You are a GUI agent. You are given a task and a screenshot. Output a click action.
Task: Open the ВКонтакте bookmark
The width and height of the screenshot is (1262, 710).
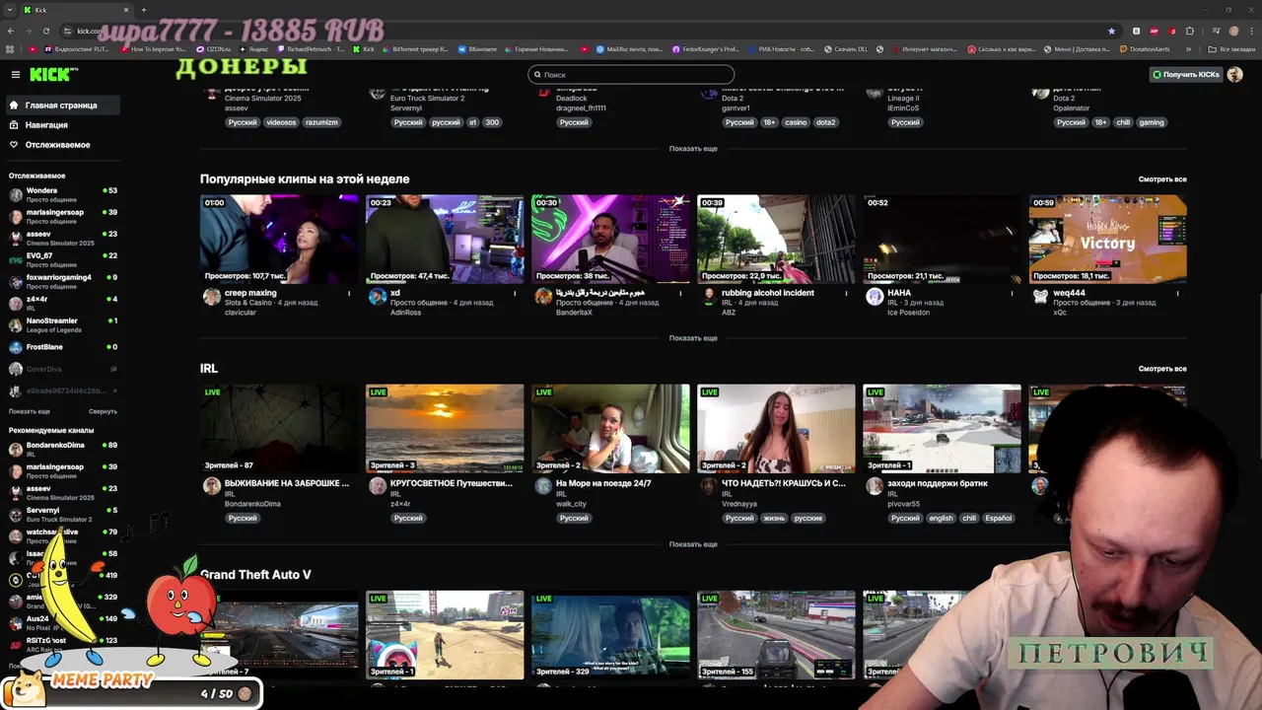[x=477, y=49]
